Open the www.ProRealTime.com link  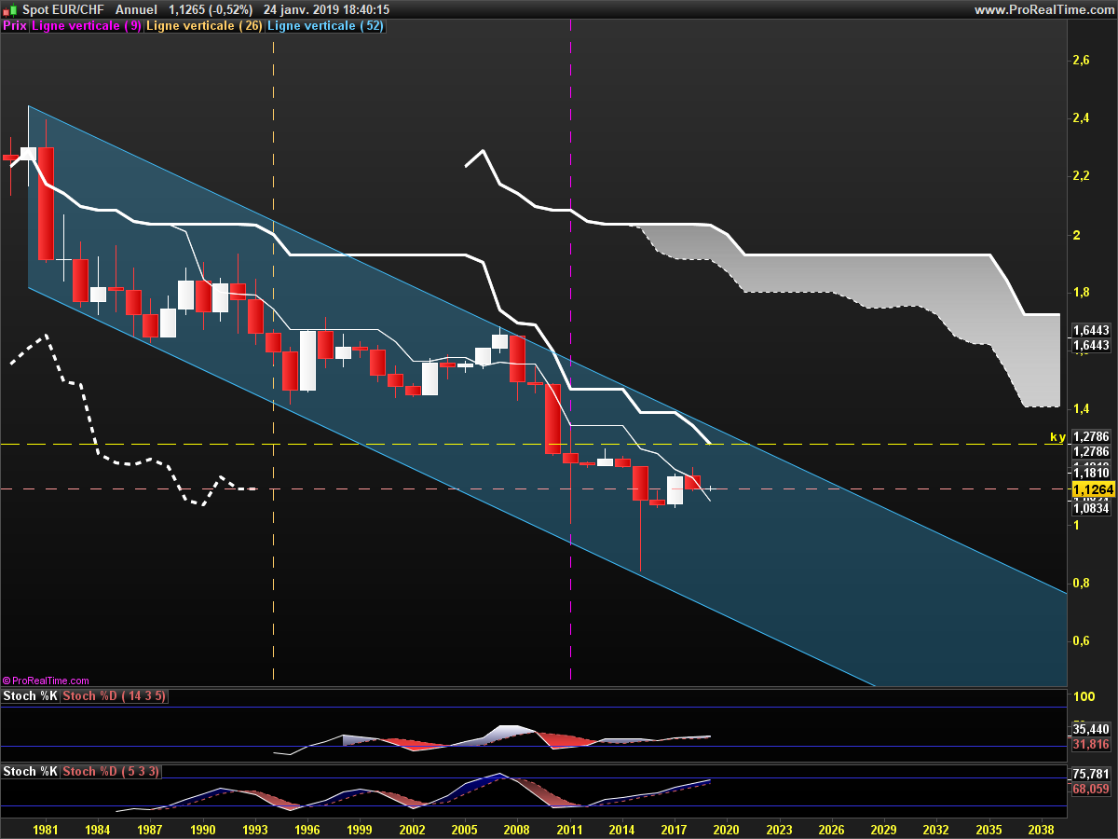(1043, 9)
